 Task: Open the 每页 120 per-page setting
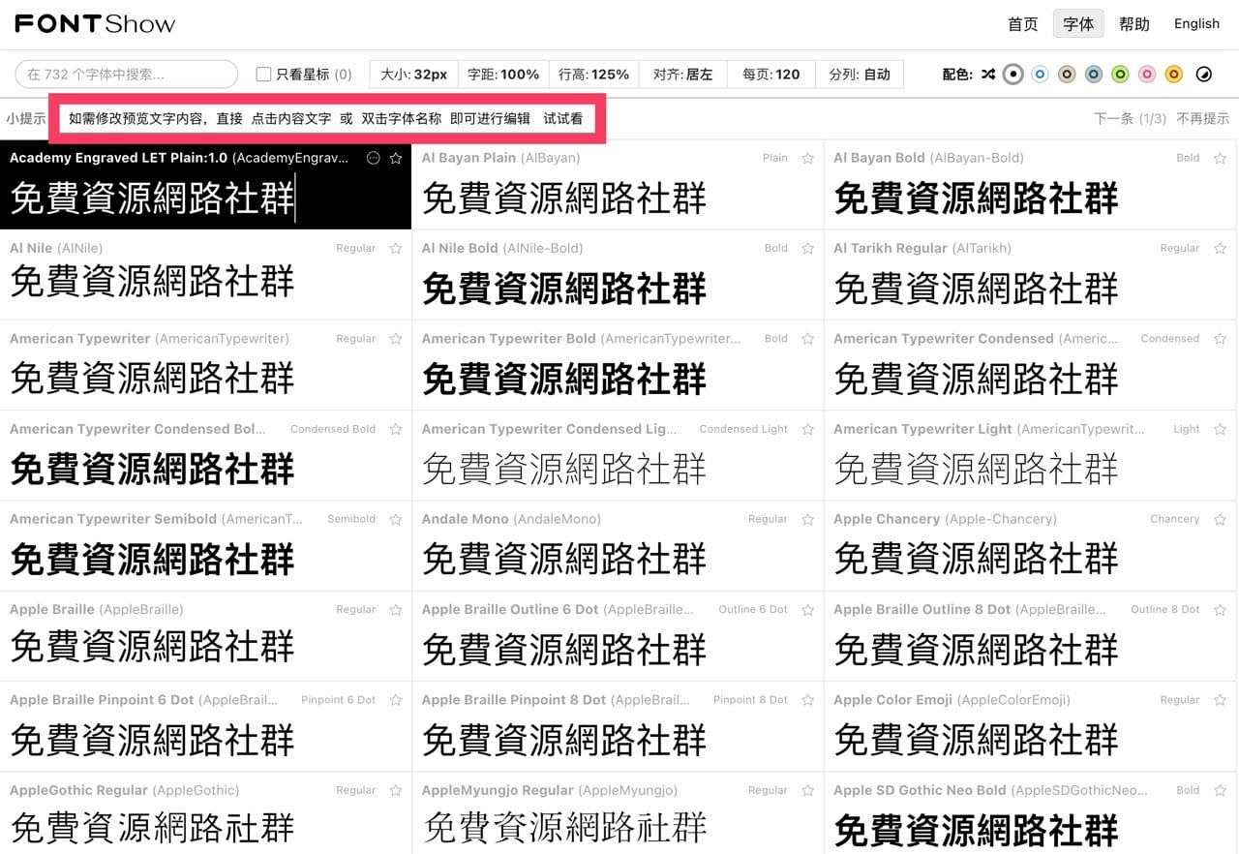pyautogui.click(x=771, y=75)
